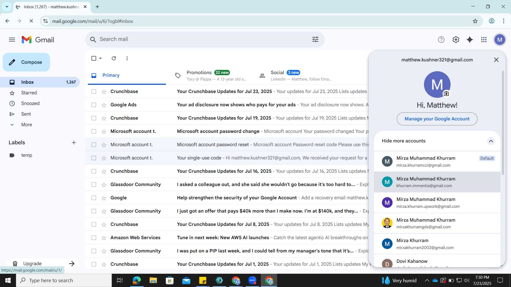
Task: Star the Amazon Web Services email
Action: coord(104,238)
